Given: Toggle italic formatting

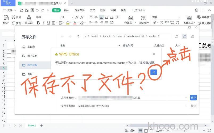Looking at the screenshot, I should pyautogui.click(x=43, y=23).
